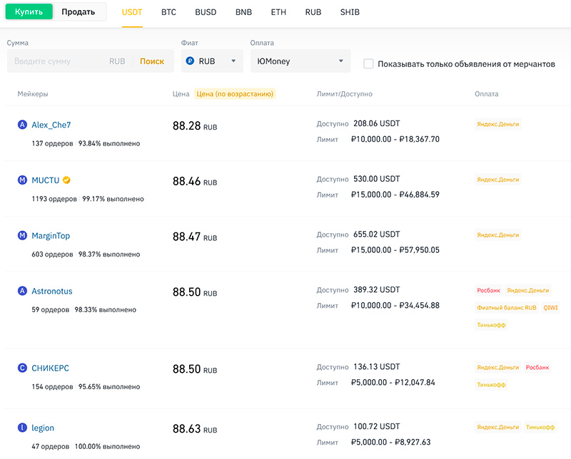Click MUCTU avatar icon
Viewport: 571px width, 459px height.
tap(22, 180)
